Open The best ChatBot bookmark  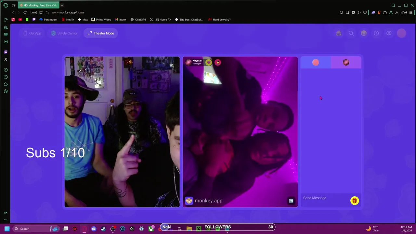point(189,19)
